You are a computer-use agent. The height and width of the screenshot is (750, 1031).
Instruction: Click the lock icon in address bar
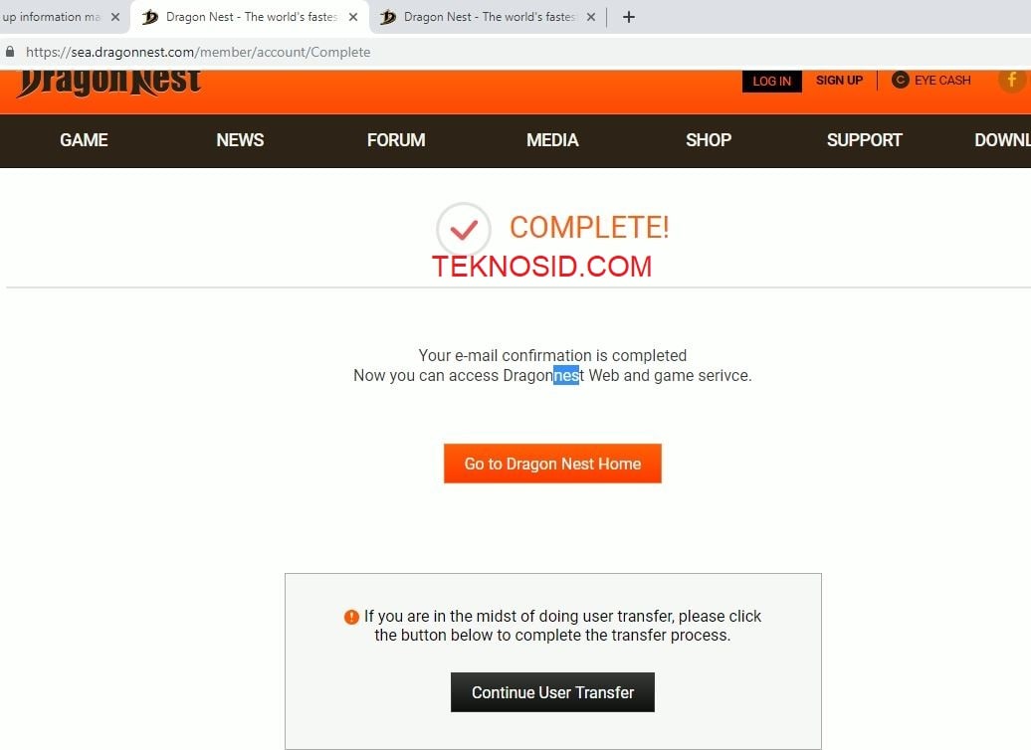pyautogui.click(x=10, y=52)
